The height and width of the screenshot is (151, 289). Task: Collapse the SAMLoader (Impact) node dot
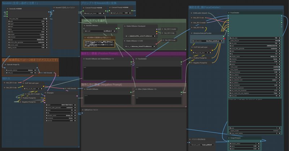(x=191, y=13)
